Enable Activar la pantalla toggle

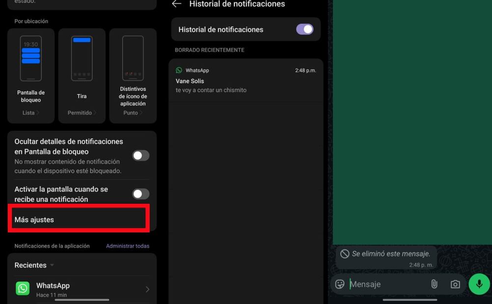[141, 194]
